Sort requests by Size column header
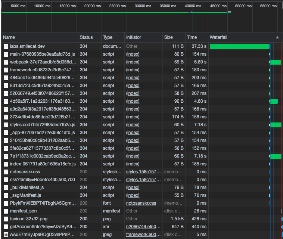283x239 pixels. coord(168,37)
